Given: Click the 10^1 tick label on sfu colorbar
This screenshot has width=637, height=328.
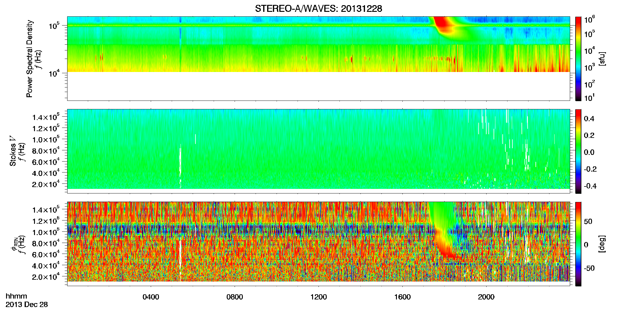Looking at the screenshot, I should pos(589,98).
